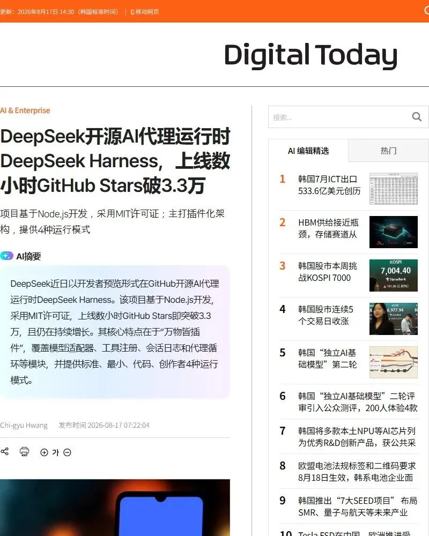429x536 pixels.
Task: Open article 韩国7月ICT出口533.6亿美元
Action: (x=329, y=185)
